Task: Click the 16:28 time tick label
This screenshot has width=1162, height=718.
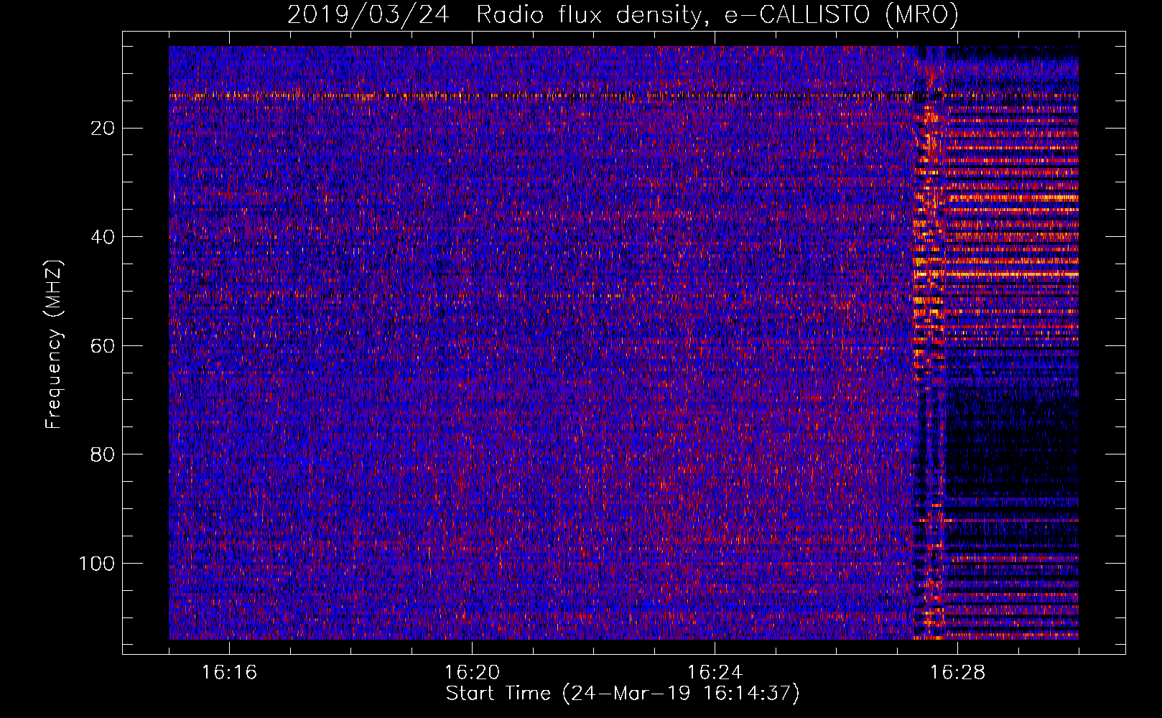Action: pos(957,673)
